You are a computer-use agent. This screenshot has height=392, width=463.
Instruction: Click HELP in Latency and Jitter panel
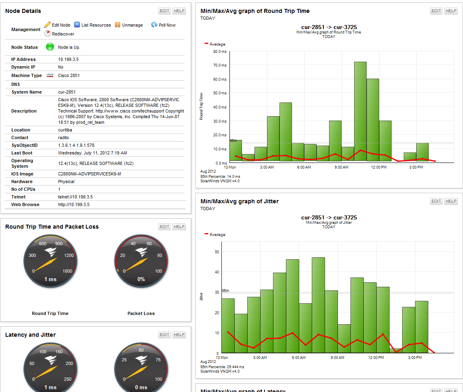coord(179,335)
